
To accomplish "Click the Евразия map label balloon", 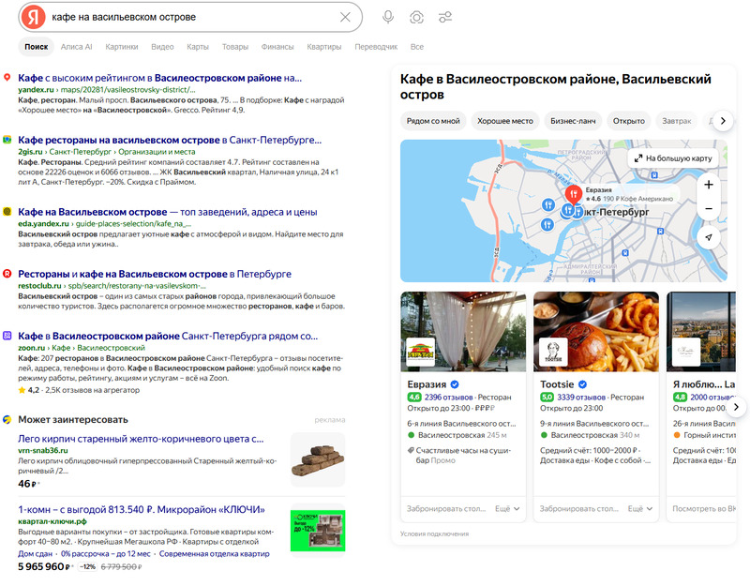I will click(629, 194).
